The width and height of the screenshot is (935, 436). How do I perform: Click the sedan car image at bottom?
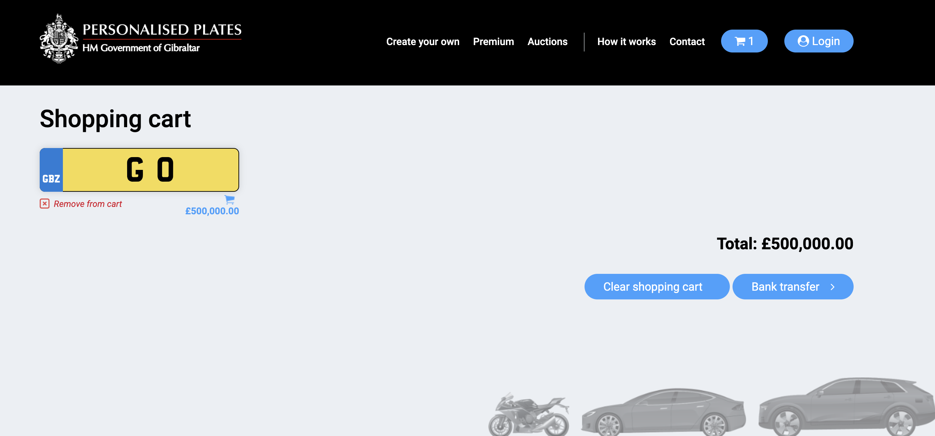click(663, 412)
